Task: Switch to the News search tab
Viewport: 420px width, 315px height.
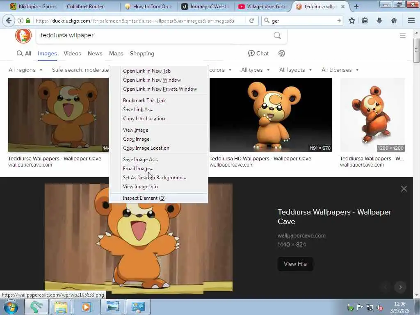Action: 95,53
